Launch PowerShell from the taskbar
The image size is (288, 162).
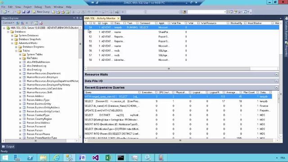30,157
